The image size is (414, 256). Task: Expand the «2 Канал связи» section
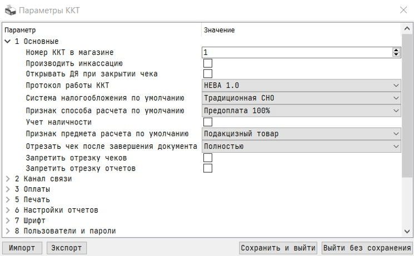[x=8, y=179]
